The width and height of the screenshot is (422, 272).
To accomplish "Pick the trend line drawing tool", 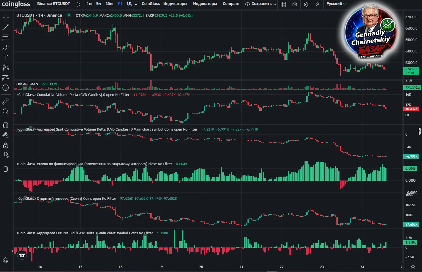I will pyautogui.click(x=6, y=27).
